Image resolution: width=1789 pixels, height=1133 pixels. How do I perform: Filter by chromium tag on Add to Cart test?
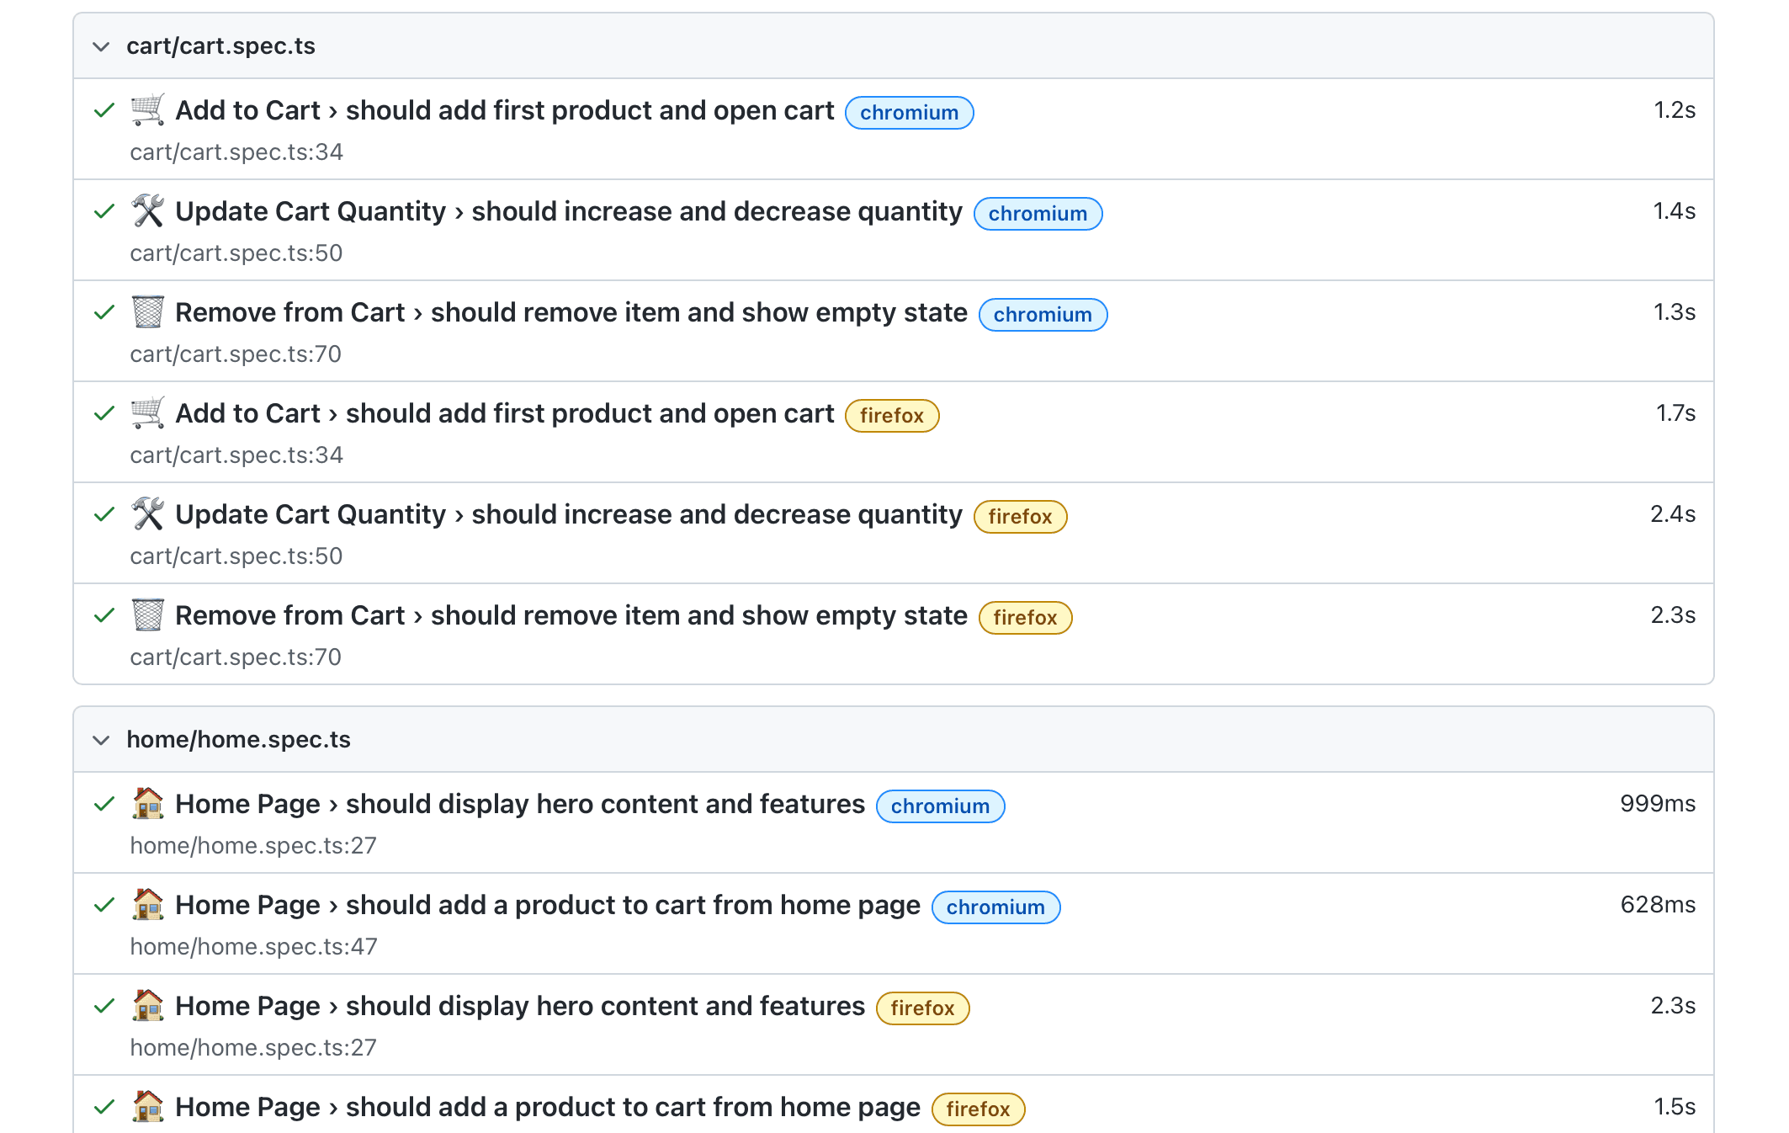tap(909, 113)
